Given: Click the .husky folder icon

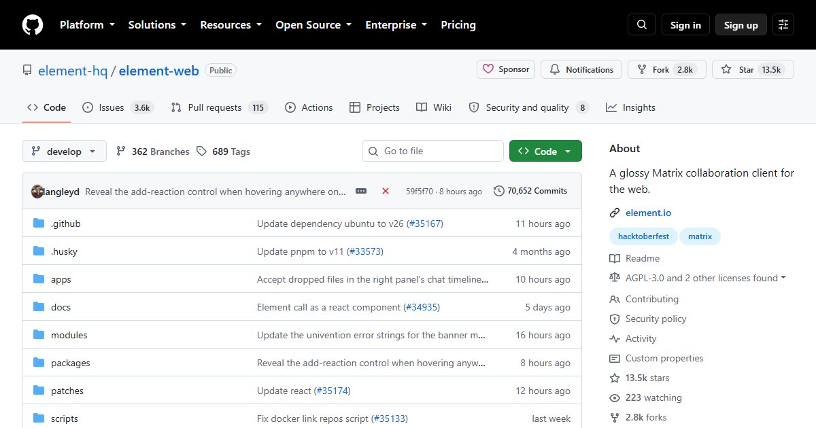Looking at the screenshot, I should tap(39, 251).
